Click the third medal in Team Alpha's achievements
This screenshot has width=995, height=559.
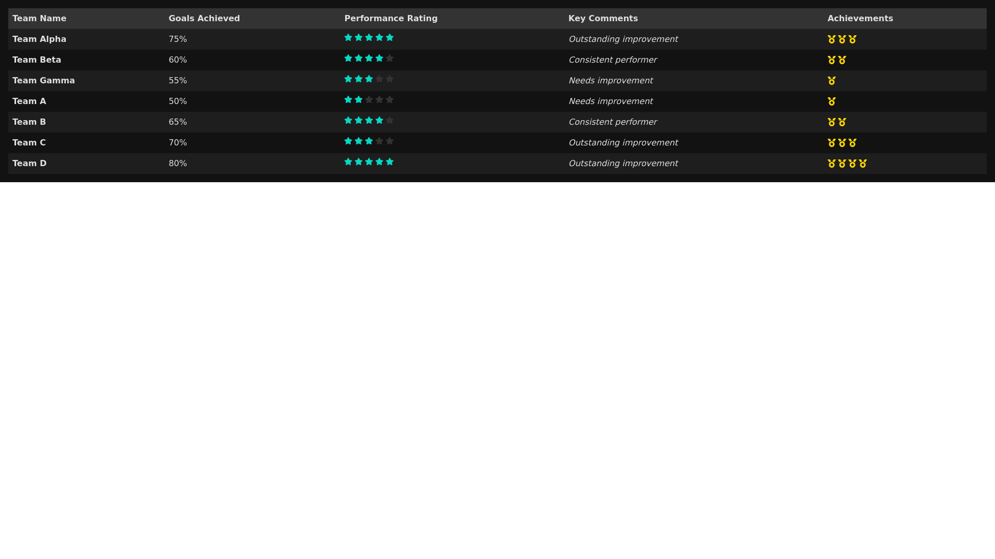(852, 39)
